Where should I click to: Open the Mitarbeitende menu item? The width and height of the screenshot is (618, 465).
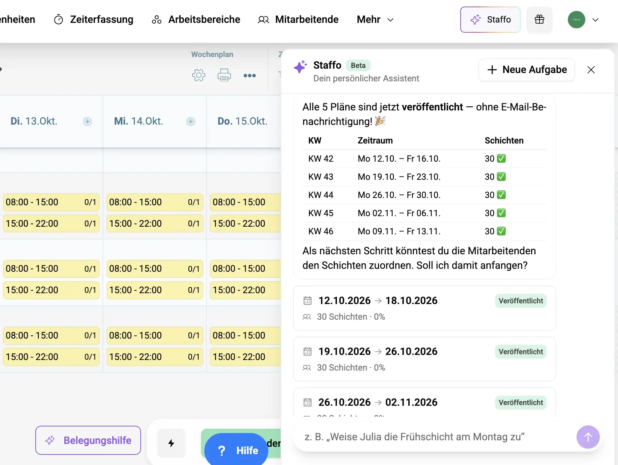point(298,20)
